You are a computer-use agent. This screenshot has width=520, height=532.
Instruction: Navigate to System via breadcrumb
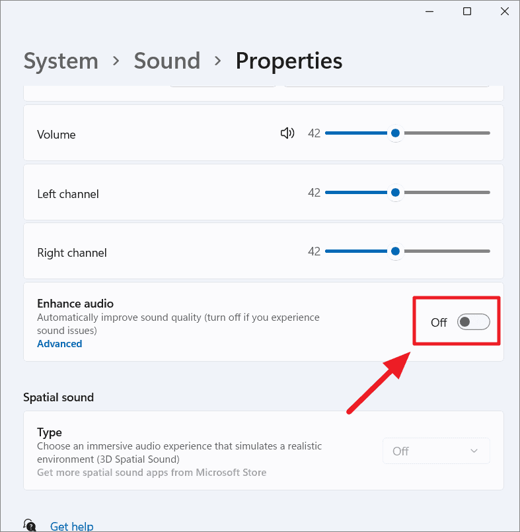(x=60, y=60)
